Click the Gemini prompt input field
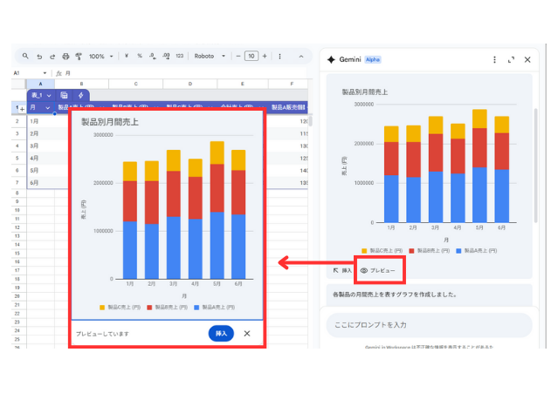The width and height of the screenshot is (558, 393). (428, 324)
